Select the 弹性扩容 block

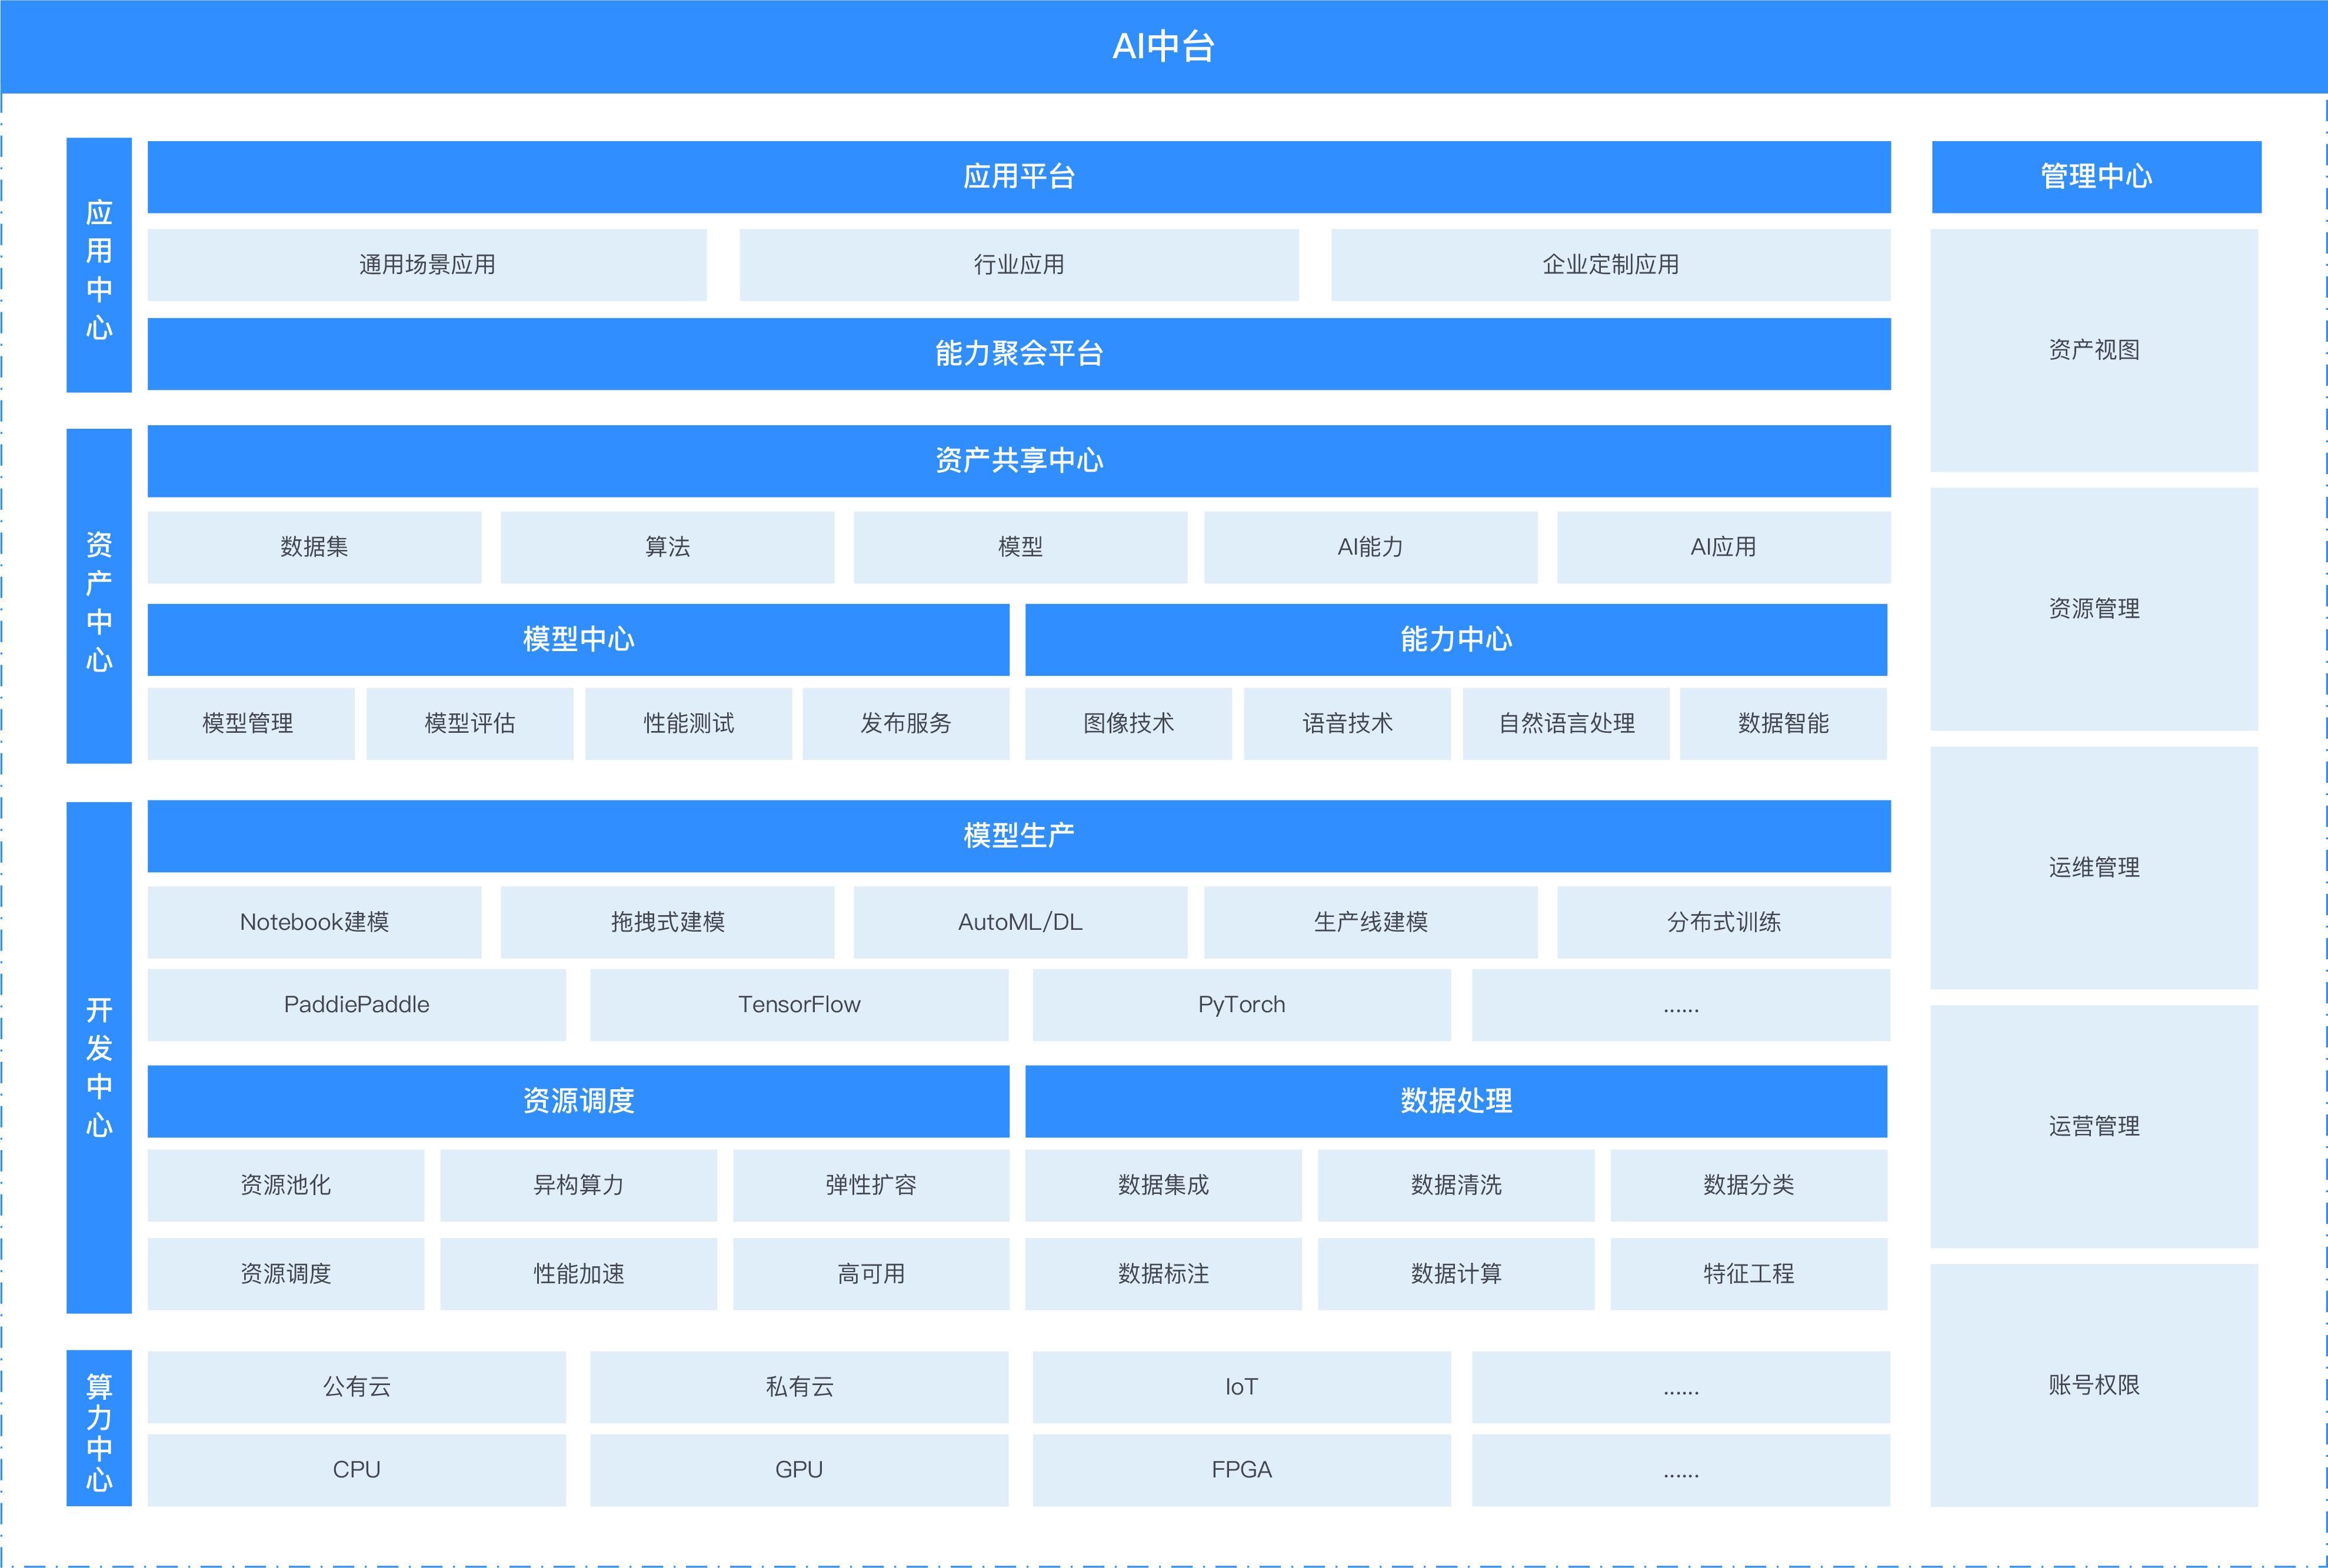coord(870,1186)
